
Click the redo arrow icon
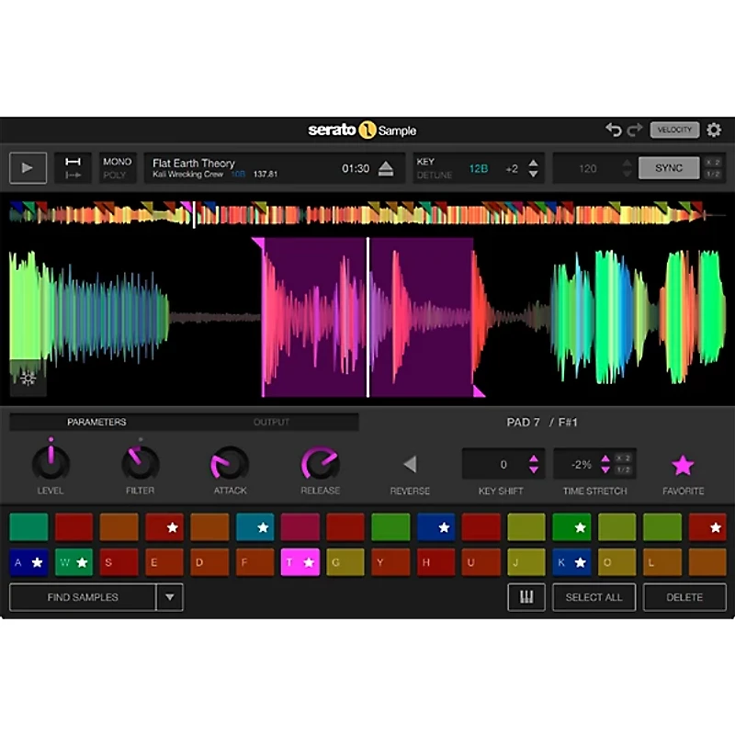click(635, 130)
